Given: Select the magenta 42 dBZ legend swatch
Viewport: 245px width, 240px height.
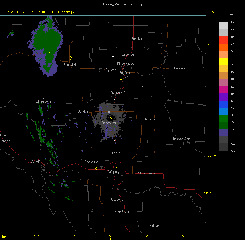Looking at the screenshot, I should tap(223, 90).
